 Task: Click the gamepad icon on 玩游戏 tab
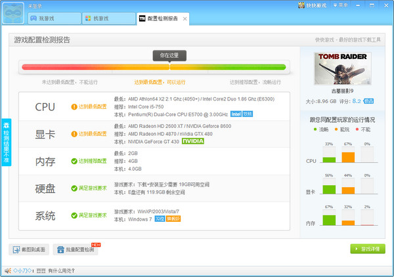click(x=33, y=18)
